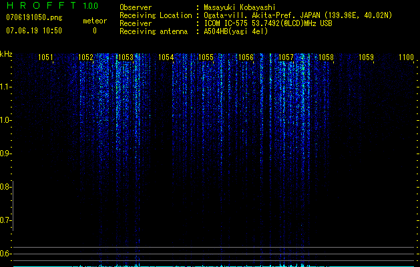Click the 0.9 kHz frequency tick label
420x267 pixels.
click(5, 154)
